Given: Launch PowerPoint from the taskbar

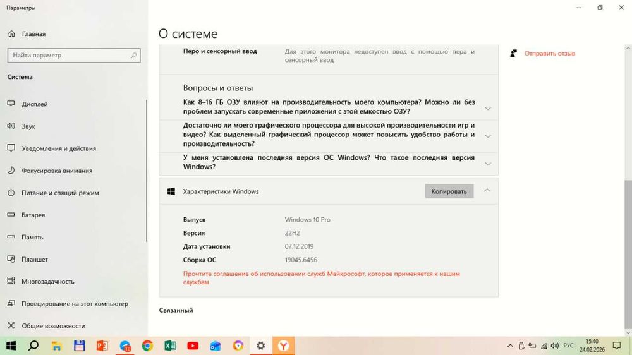Looking at the screenshot, I should [x=102, y=346].
